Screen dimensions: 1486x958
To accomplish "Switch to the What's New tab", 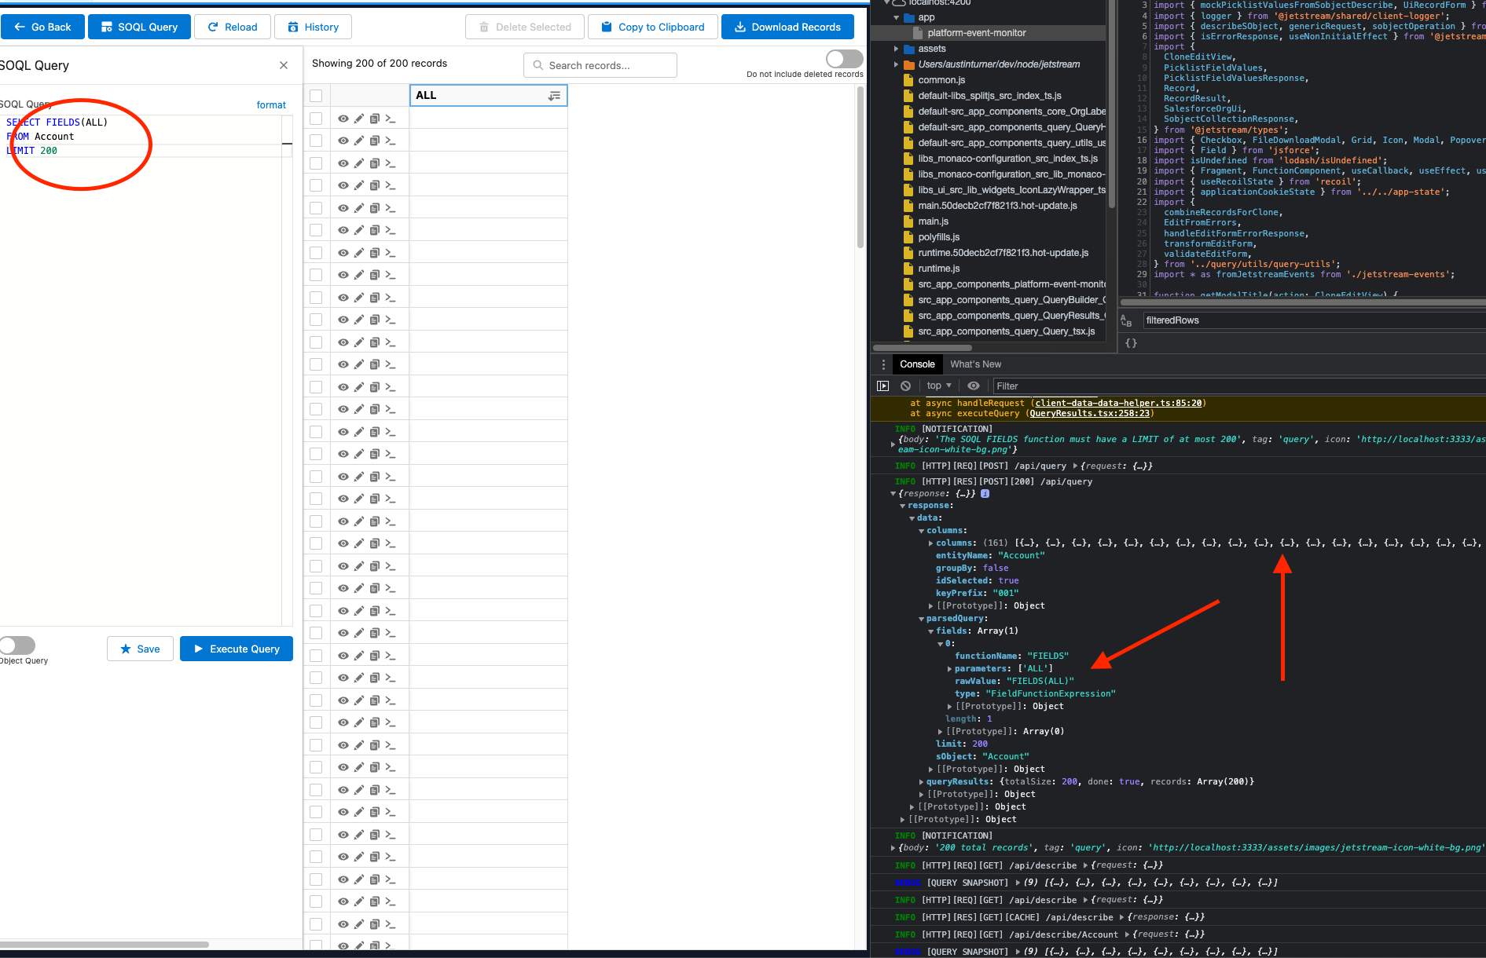I will click(975, 364).
